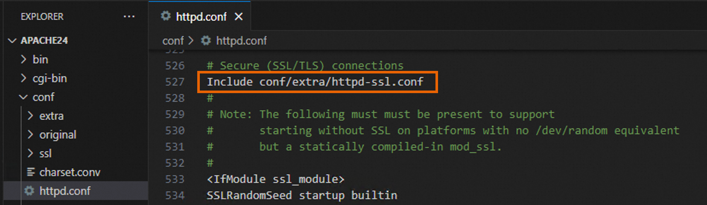Expand the cgi-bin folder
This screenshot has height=205, width=707.
click(24, 78)
